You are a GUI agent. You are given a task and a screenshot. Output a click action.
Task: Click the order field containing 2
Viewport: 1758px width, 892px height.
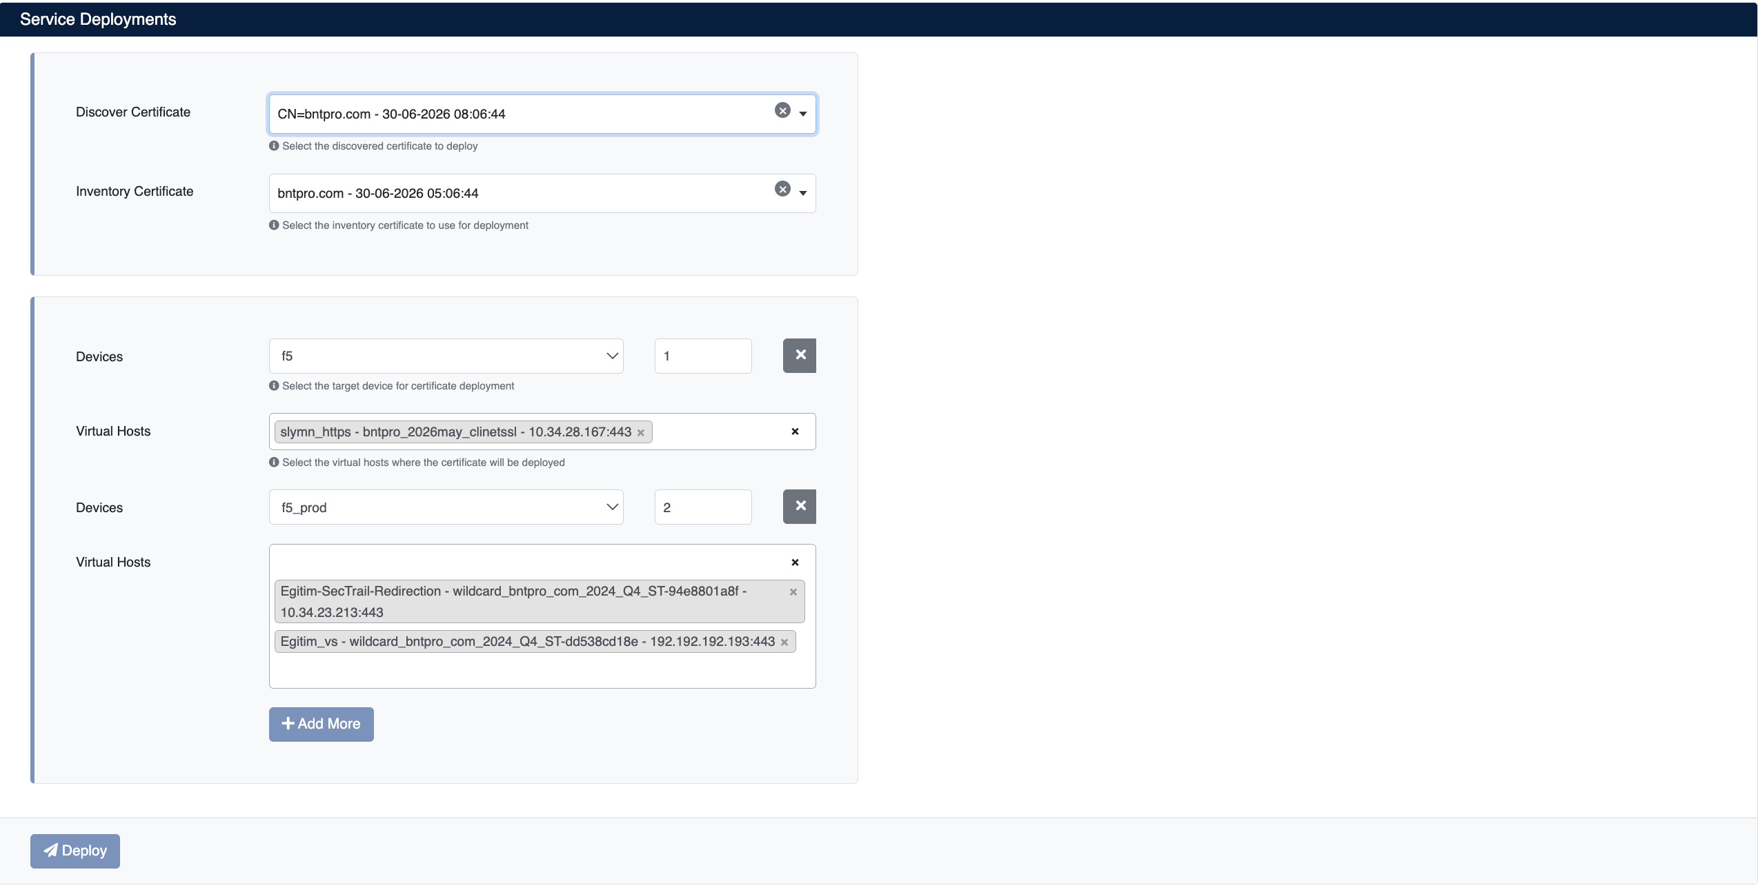[x=703, y=507]
